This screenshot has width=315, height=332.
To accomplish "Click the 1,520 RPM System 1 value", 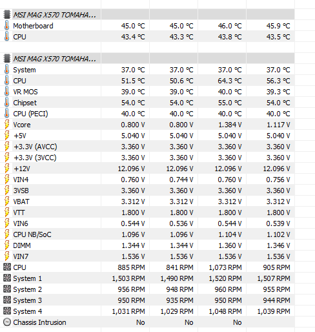I will coord(225,278).
